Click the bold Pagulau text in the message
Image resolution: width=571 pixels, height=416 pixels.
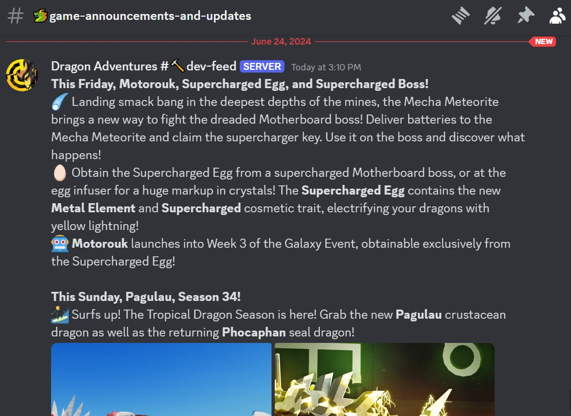tap(419, 314)
